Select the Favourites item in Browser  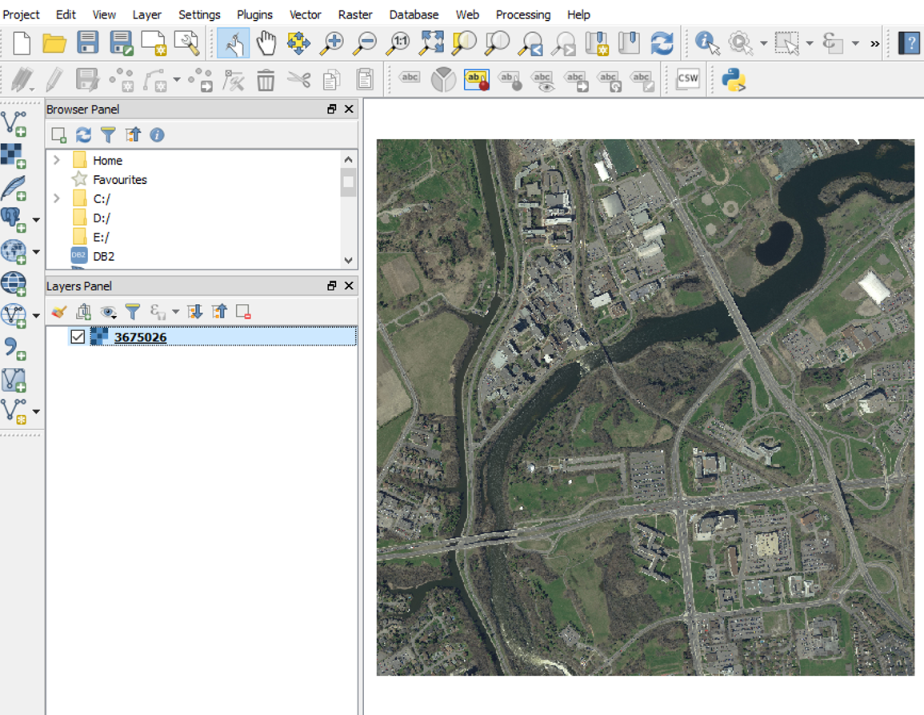pos(119,180)
